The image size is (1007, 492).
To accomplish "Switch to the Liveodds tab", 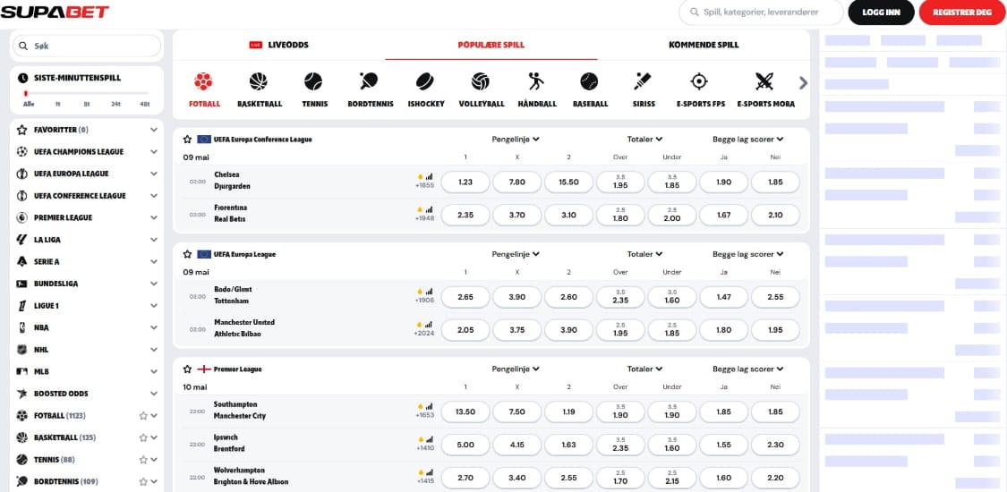I will pos(279,45).
